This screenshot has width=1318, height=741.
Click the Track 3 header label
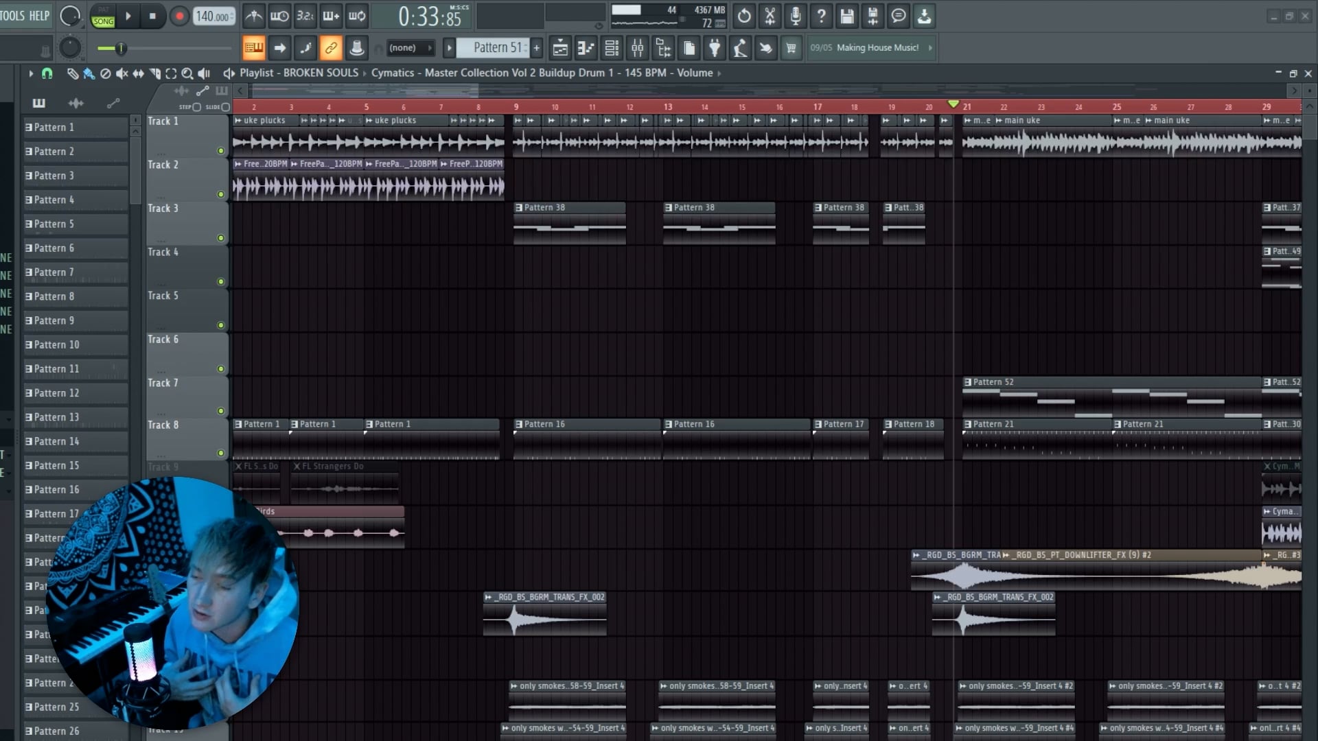tap(163, 209)
